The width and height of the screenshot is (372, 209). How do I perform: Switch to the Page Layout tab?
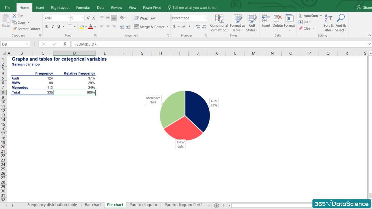pos(60,8)
